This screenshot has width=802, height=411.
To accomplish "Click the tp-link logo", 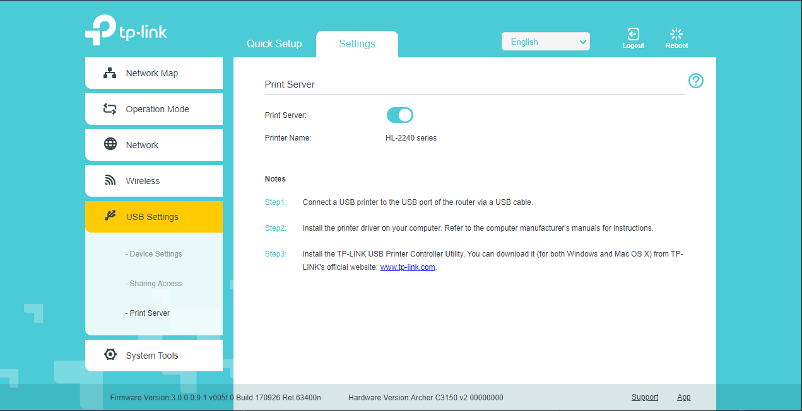I will [126, 30].
